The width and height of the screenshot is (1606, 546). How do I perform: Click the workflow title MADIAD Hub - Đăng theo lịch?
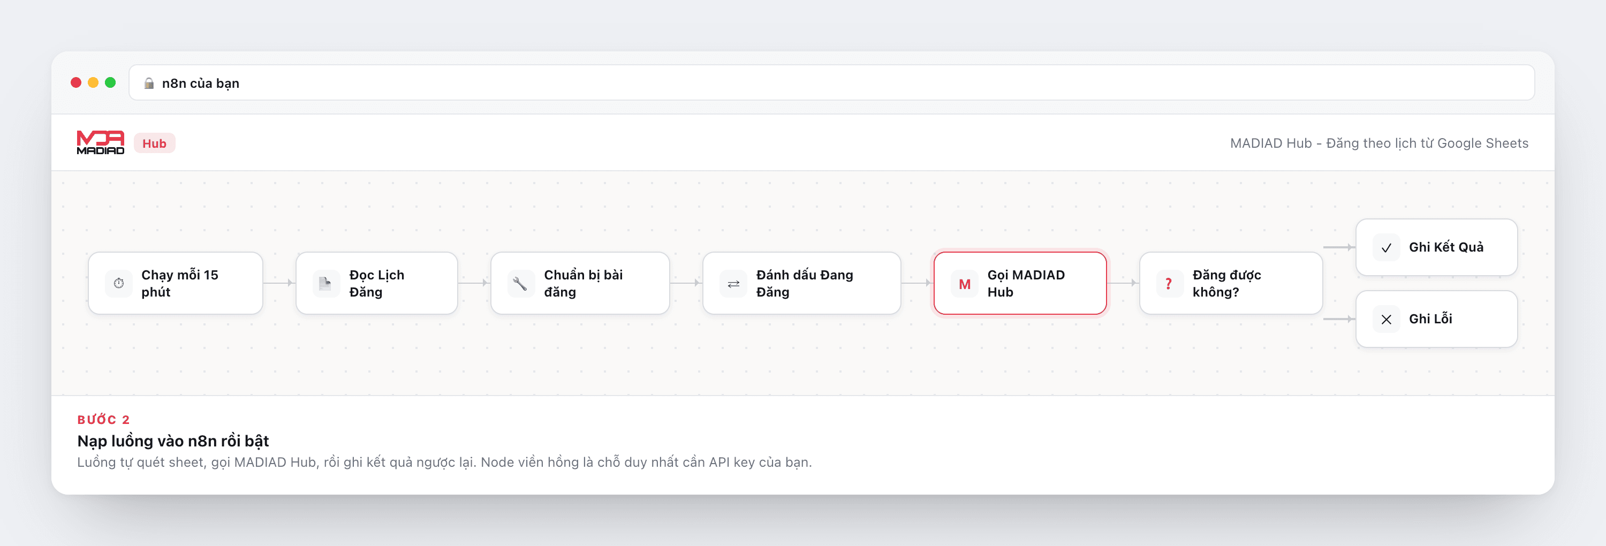click(1379, 143)
